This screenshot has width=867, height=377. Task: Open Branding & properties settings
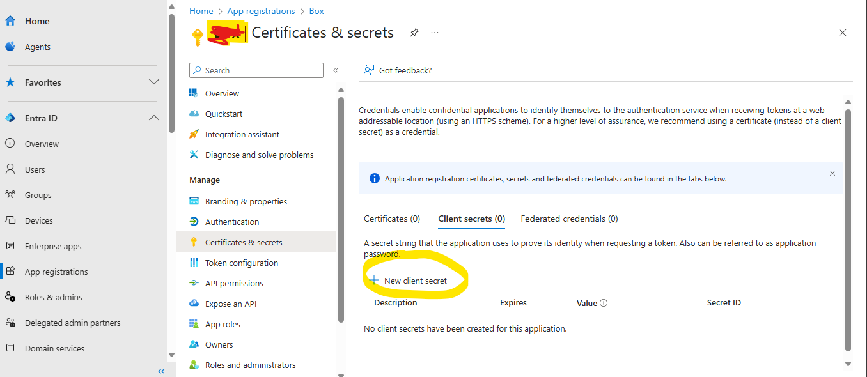(246, 201)
